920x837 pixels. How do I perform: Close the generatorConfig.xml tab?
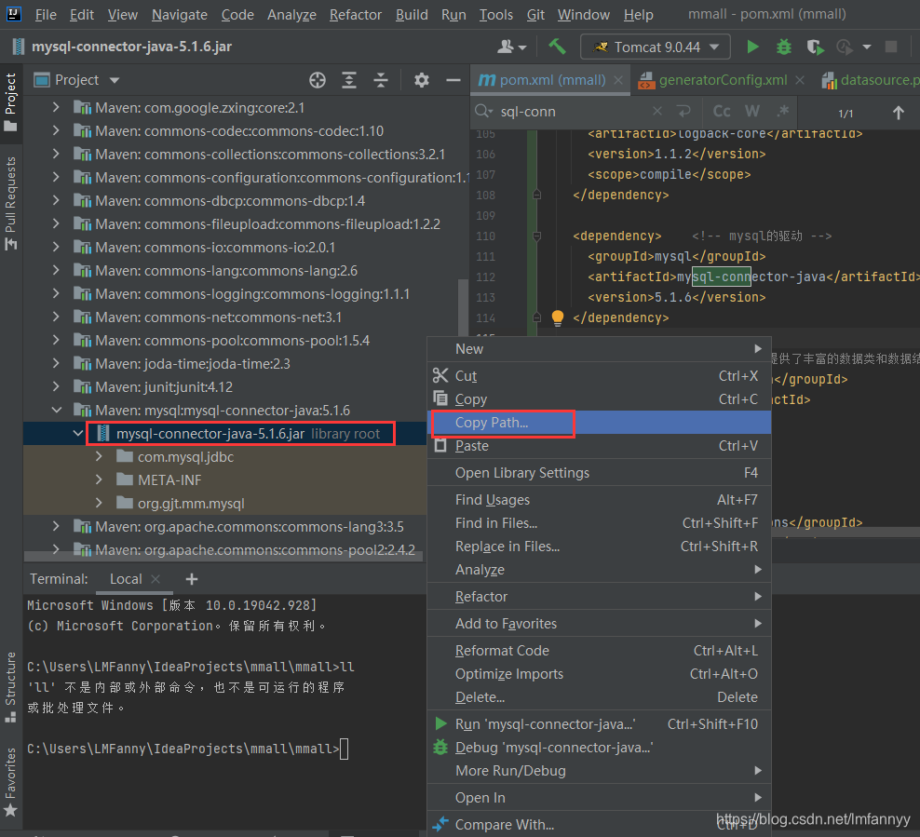(x=800, y=80)
